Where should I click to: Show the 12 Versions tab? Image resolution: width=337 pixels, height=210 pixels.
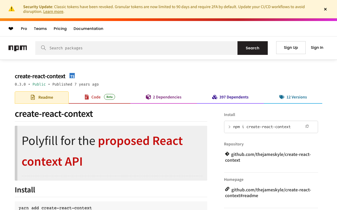pos(293,97)
